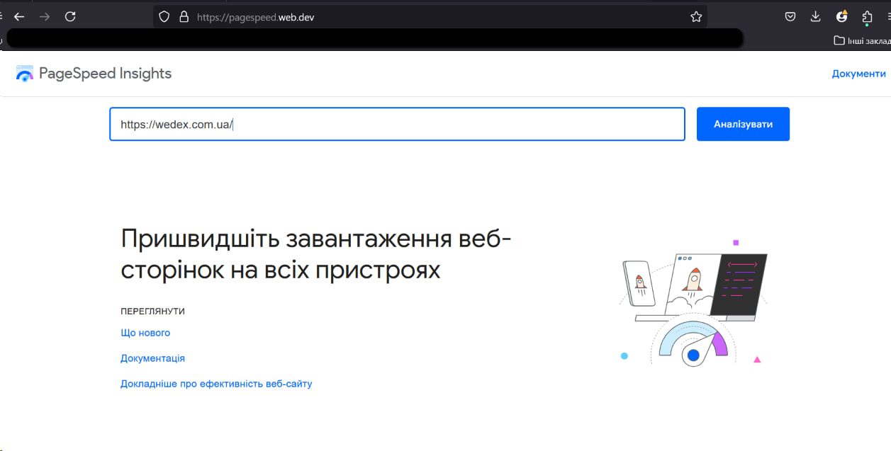
Task: Open the Pocket save icon
Action: 790,16
